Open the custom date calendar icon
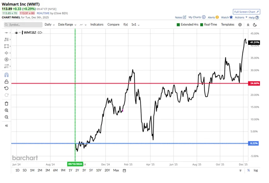Screen dimensions: 269x183 124,171
